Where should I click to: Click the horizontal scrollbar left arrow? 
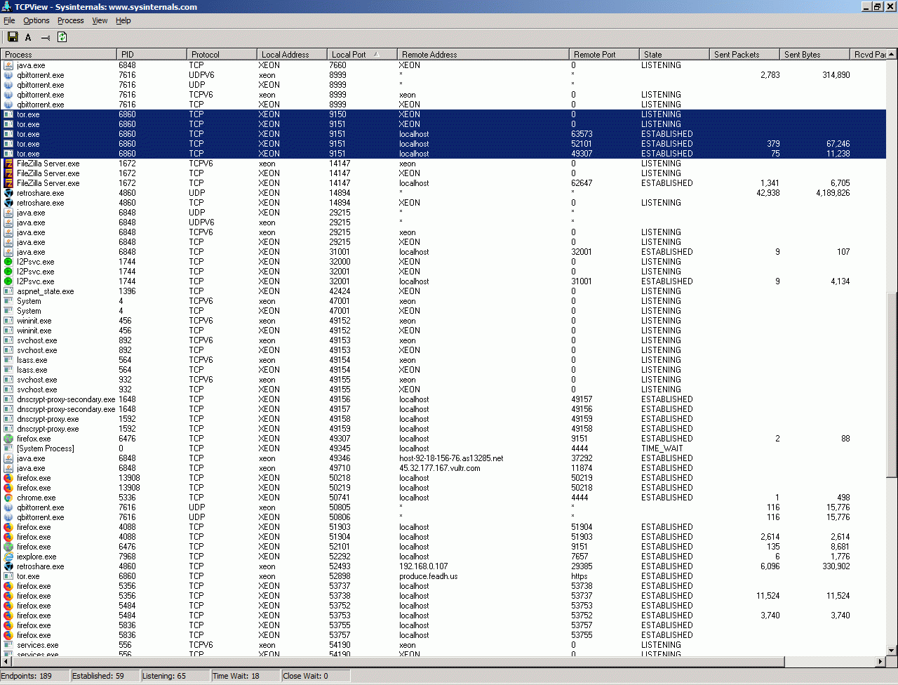6,661
